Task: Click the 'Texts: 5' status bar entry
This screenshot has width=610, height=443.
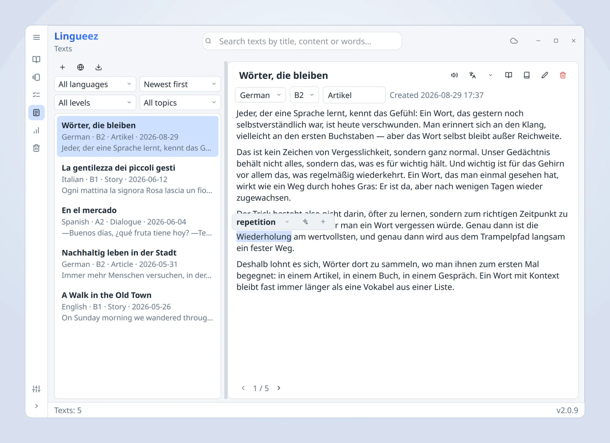Action: [68, 410]
